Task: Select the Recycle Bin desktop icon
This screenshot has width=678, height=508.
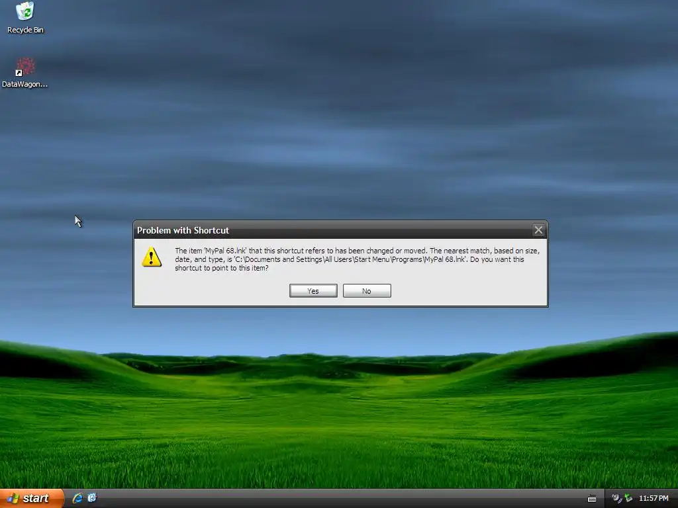Action: (x=26, y=18)
